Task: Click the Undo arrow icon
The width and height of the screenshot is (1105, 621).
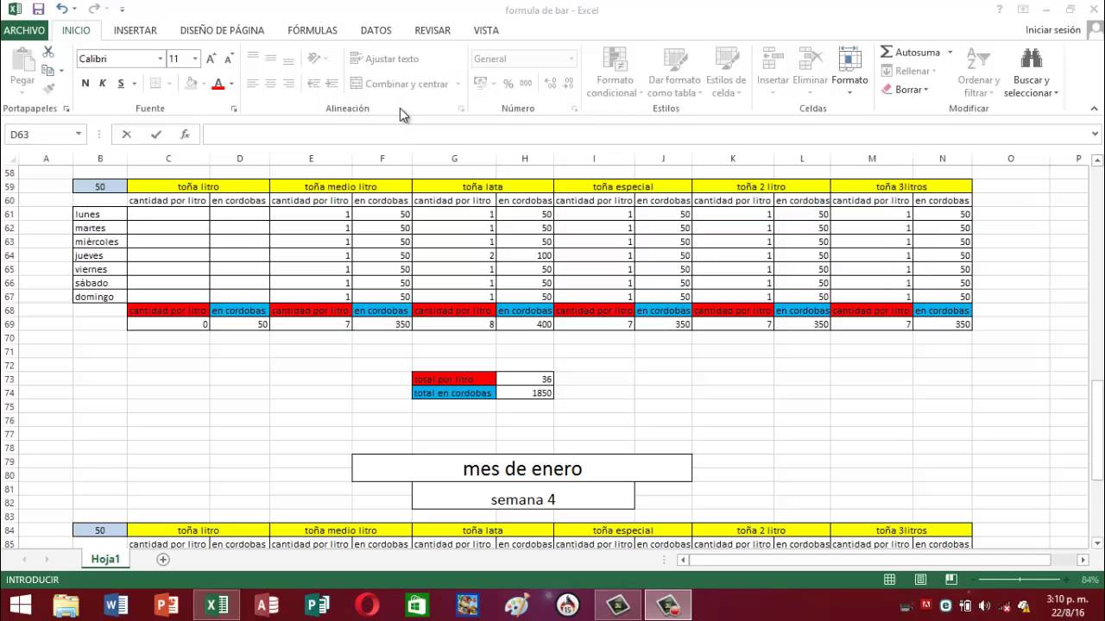Action: [61, 9]
